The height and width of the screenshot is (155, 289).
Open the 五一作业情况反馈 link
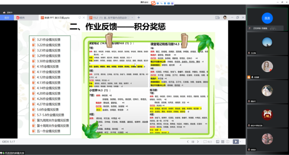tap(48, 131)
